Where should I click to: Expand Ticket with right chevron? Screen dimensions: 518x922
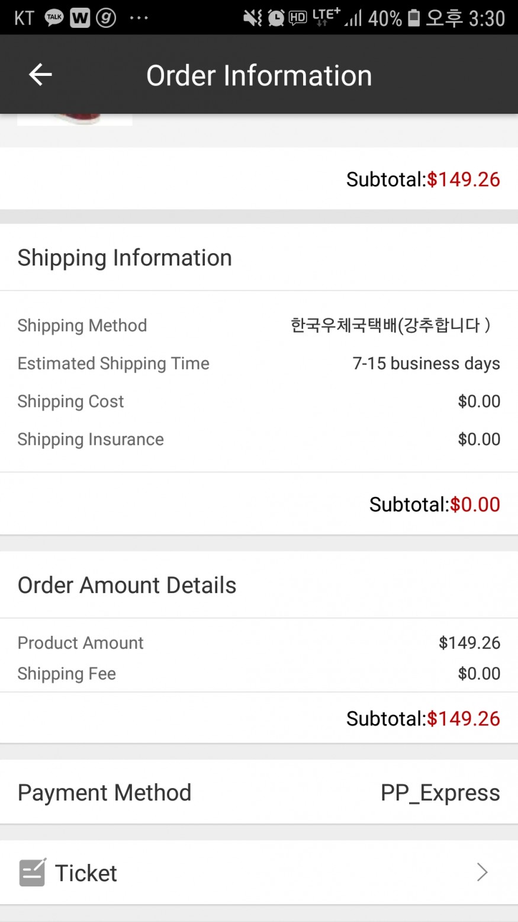tap(482, 872)
